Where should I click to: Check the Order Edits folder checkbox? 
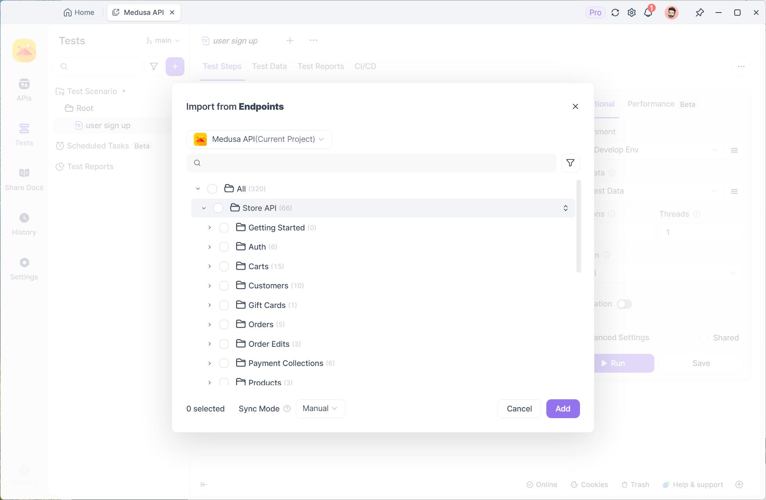pyautogui.click(x=224, y=344)
